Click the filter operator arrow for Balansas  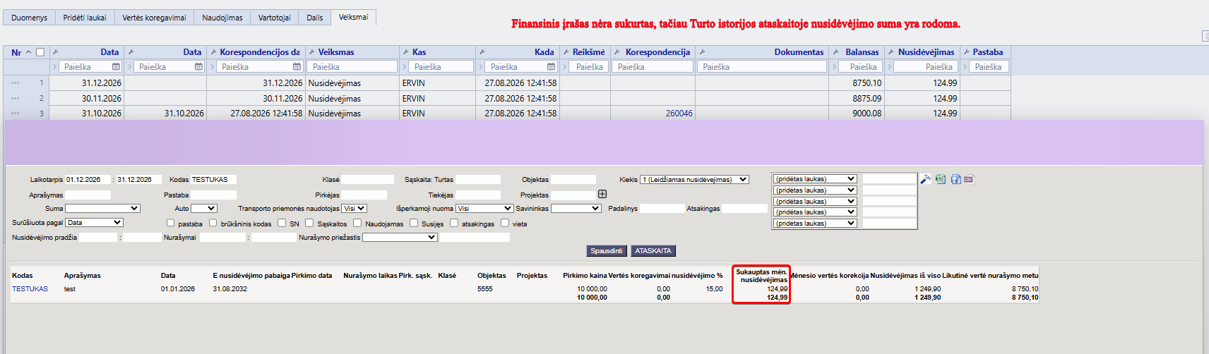(x=834, y=67)
